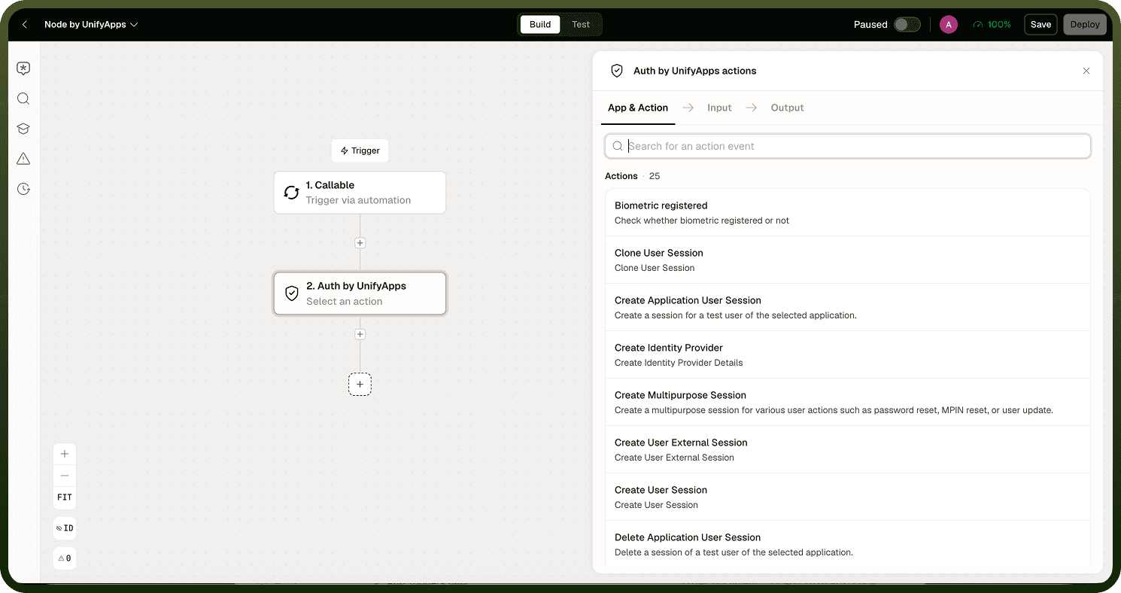Open the search icon in left sidebar
This screenshot has height=593, width=1121.
(23, 99)
